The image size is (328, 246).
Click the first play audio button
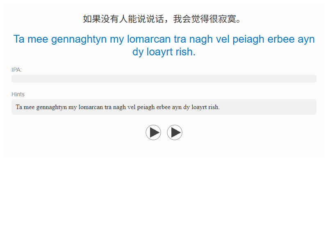click(x=153, y=132)
